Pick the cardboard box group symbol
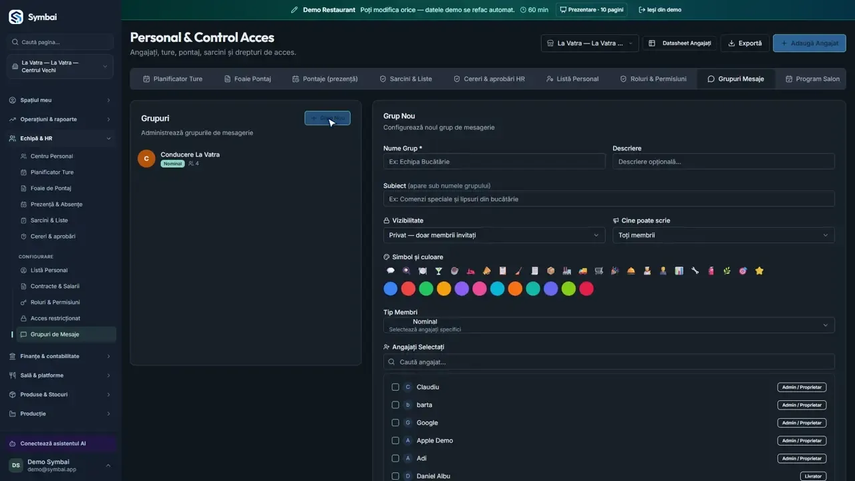The height and width of the screenshot is (481, 855). tap(550, 271)
